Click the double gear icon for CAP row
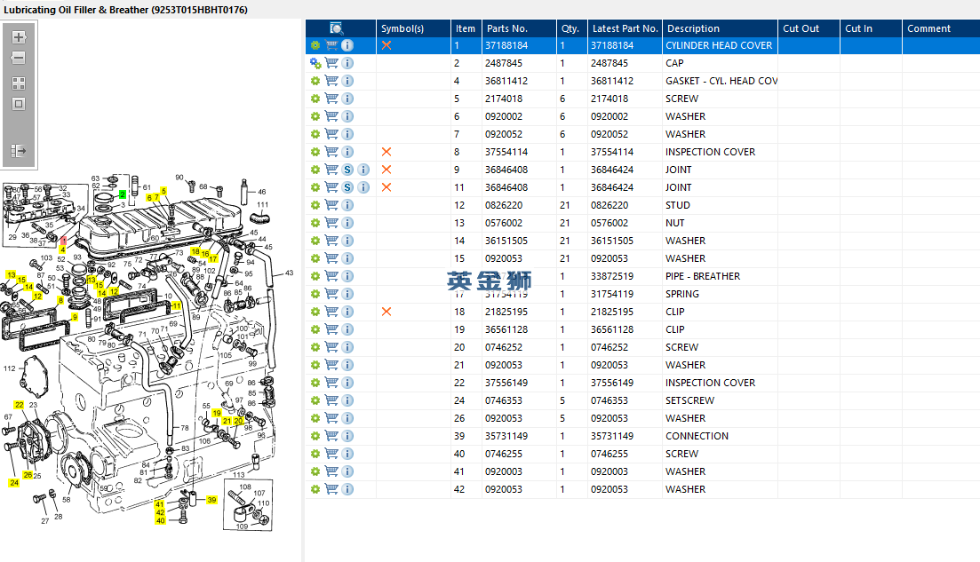Viewport: 980px width, 562px height. 315,63
